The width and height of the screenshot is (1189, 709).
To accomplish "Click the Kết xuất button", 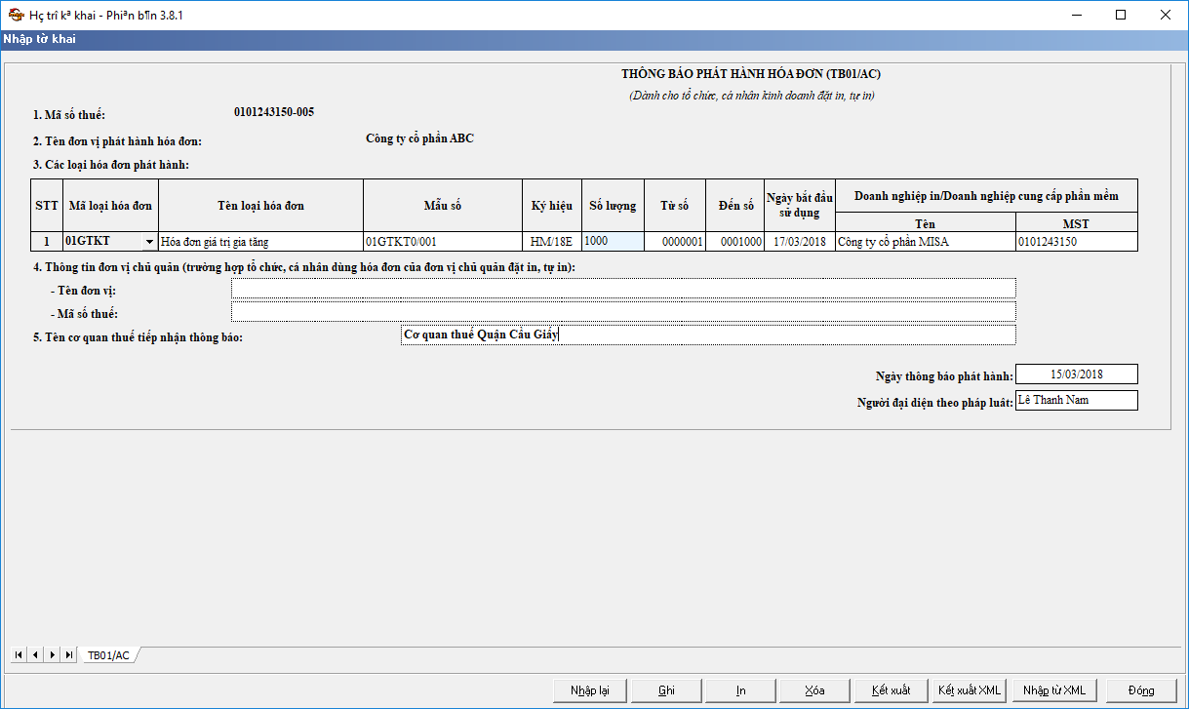I will [x=891, y=690].
